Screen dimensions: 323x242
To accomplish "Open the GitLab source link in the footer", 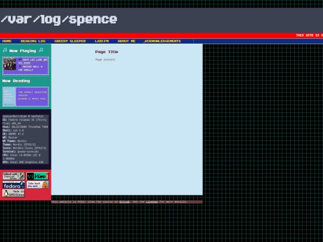I will tap(124, 202).
